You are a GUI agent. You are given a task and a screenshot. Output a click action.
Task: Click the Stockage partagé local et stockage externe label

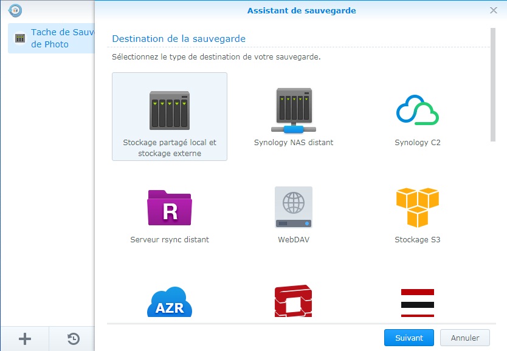[170, 148]
